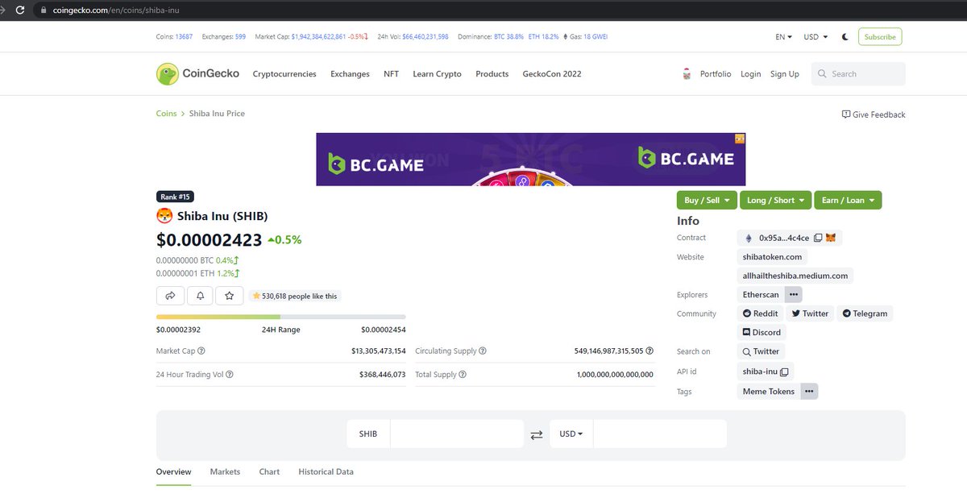Open the Portfolio link

click(716, 74)
